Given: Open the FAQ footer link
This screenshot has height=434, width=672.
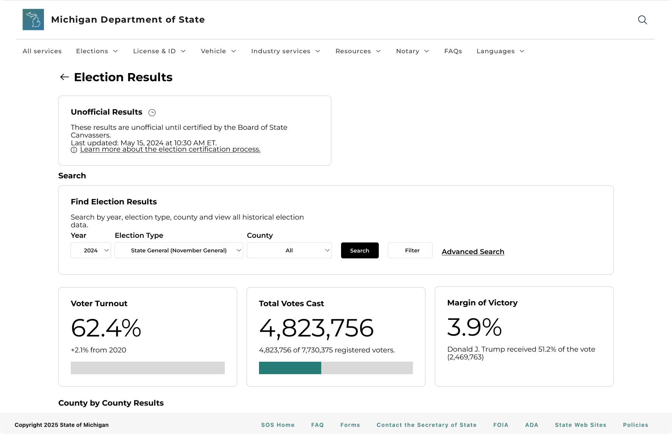Looking at the screenshot, I should (x=317, y=425).
